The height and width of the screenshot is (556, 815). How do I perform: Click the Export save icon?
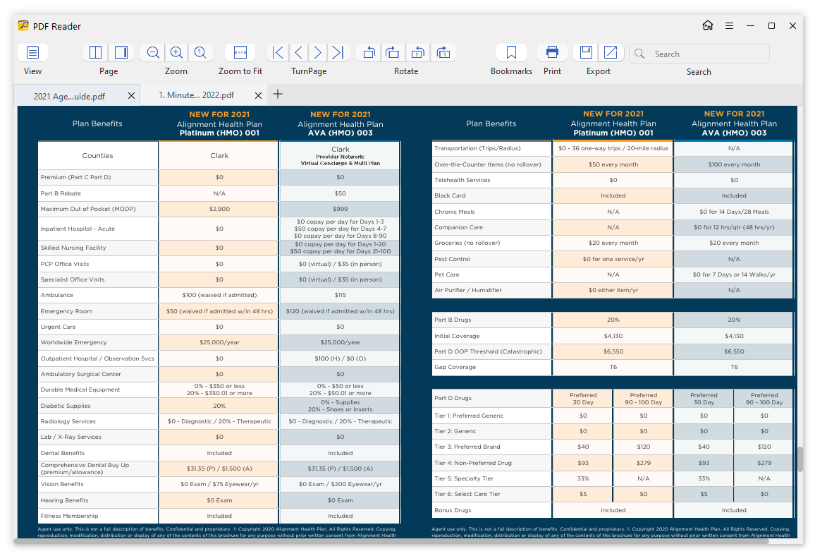(586, 52)
